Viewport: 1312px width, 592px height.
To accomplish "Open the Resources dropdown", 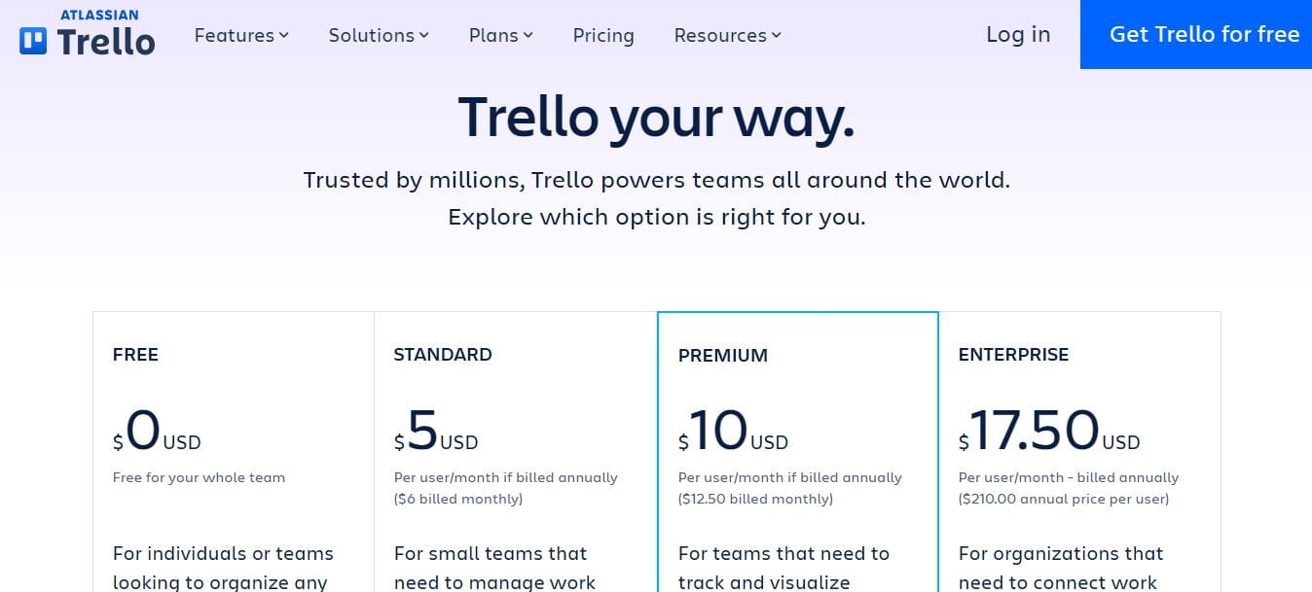I will tap(725, 35).
